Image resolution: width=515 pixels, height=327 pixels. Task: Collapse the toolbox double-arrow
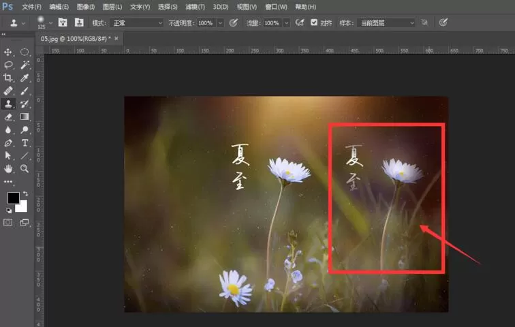3,34
